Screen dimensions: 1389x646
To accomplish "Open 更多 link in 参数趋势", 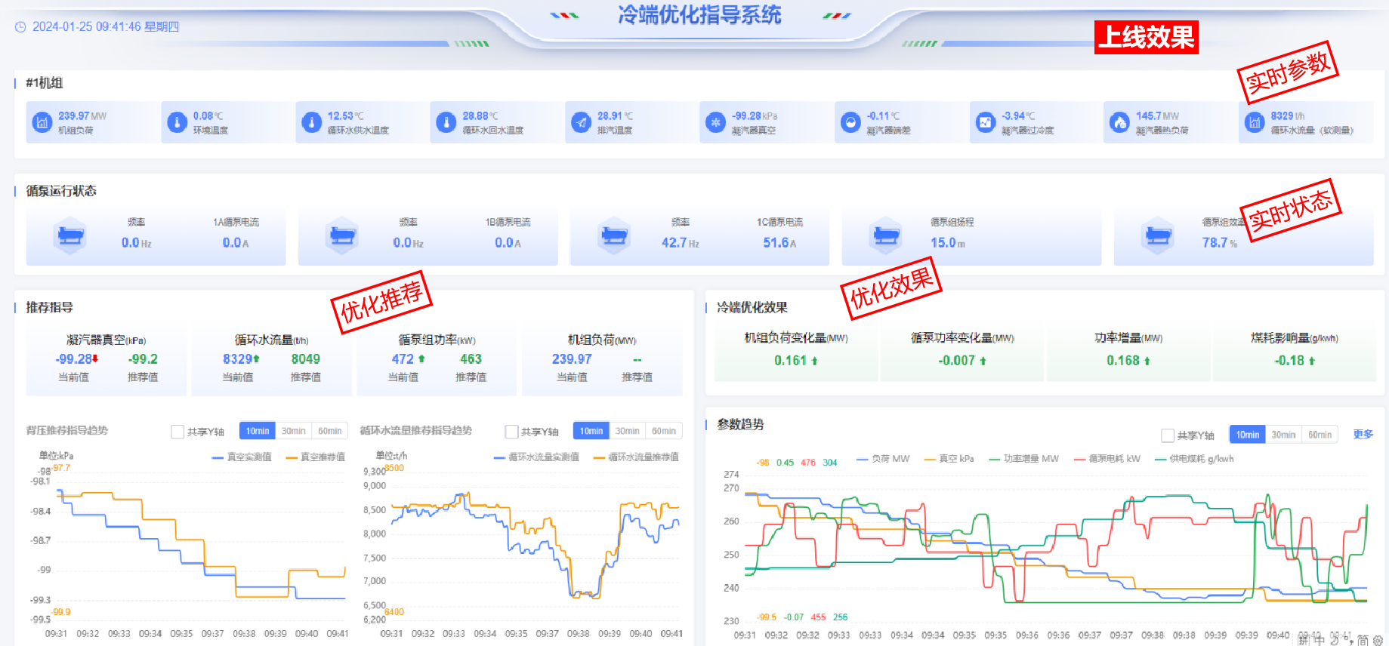I will (1363, 435).
